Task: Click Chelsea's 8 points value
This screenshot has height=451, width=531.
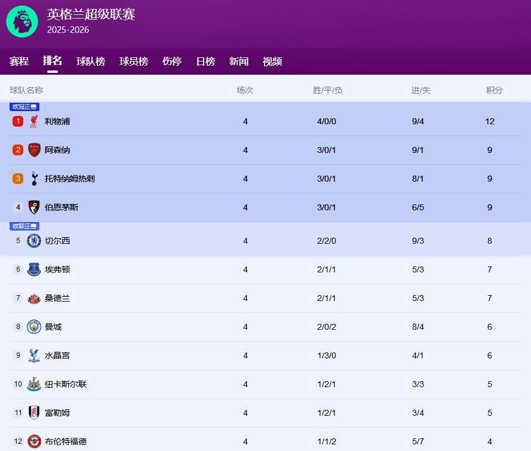Action: point(490,241)
